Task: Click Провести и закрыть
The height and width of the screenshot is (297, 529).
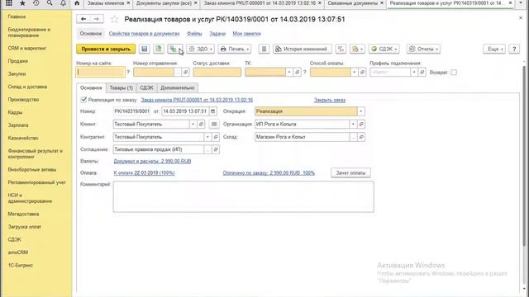Action: point(106,49)
